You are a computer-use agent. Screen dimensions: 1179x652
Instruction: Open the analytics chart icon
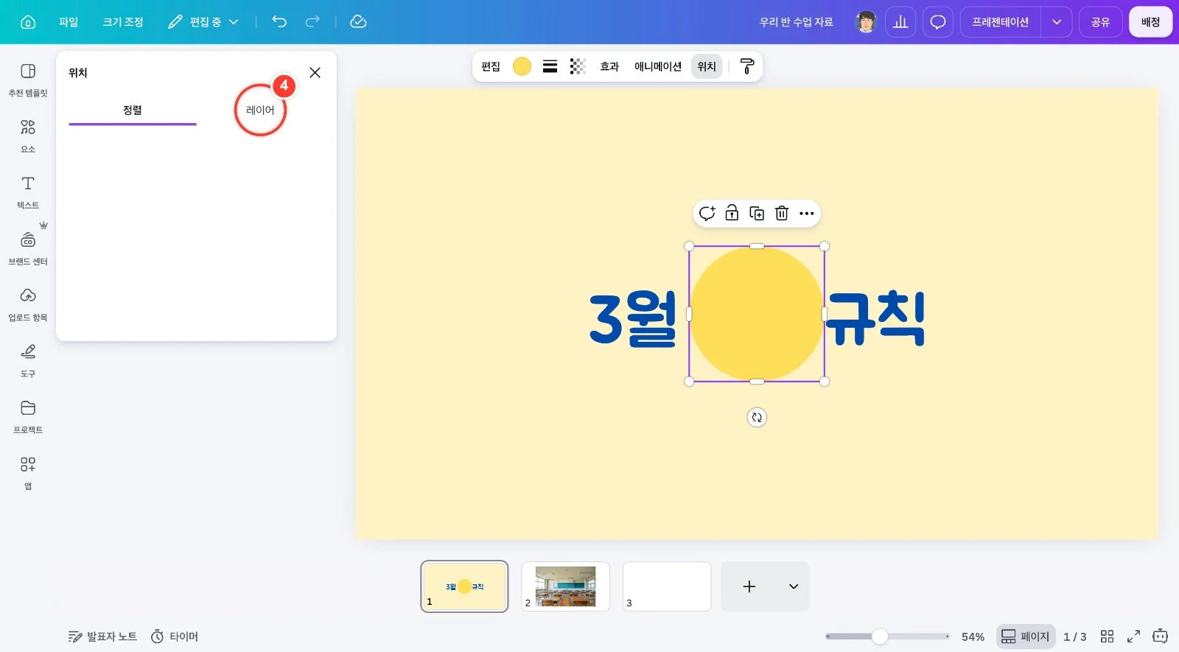click(x=900, y=22)
